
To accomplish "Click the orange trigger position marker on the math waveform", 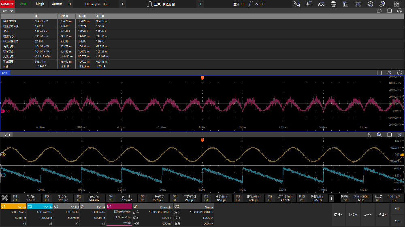I will 202,78.
